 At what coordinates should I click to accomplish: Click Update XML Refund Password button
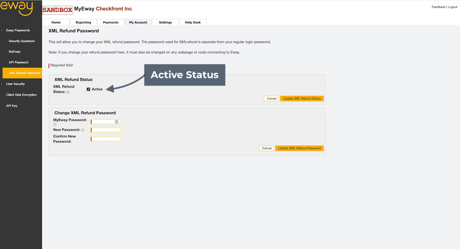pos(299,148)
